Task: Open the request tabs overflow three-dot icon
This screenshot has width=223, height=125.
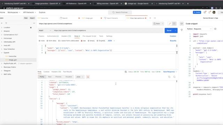Action: (155, 18)
